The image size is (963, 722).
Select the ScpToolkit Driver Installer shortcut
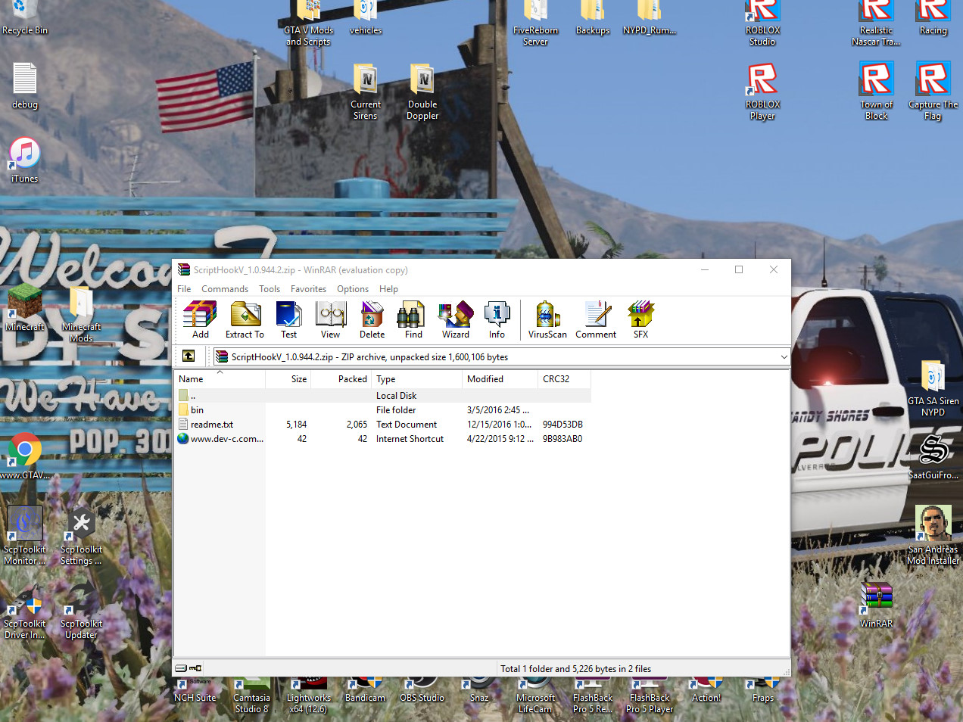coord(25,610)
